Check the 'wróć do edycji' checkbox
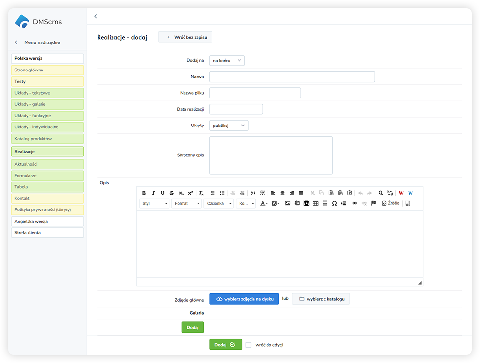 248,345
